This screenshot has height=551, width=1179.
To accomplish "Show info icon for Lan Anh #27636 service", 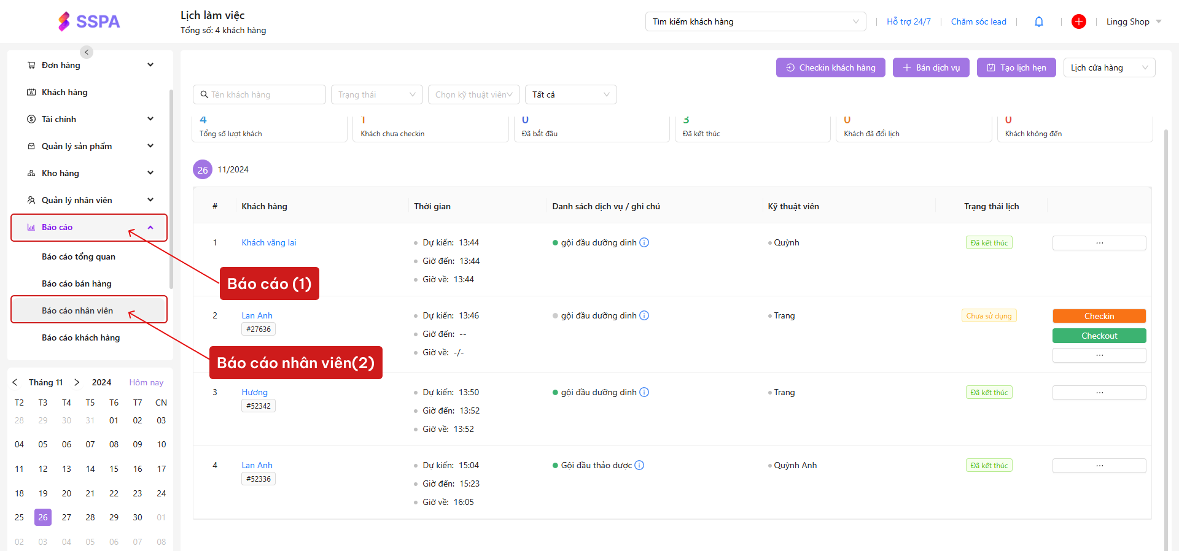I will [644, 315].
